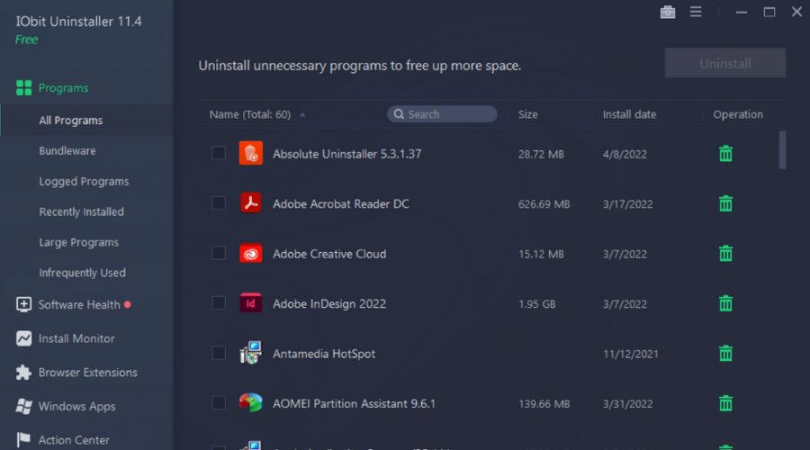
Task: Open the Bundleware category
Action: [67, 151]
